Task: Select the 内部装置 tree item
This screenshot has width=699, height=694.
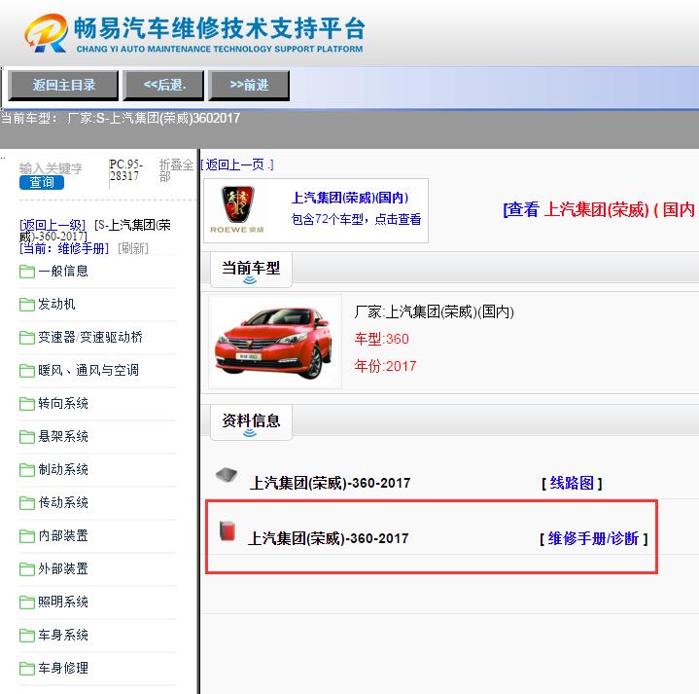Action: click(63, 535)
